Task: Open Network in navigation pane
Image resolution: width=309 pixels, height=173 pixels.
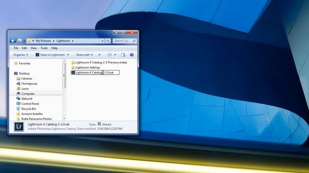Action: 27,99
